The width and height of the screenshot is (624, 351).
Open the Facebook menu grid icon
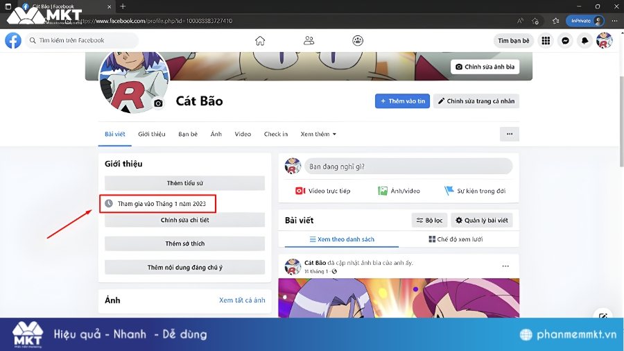546,41
